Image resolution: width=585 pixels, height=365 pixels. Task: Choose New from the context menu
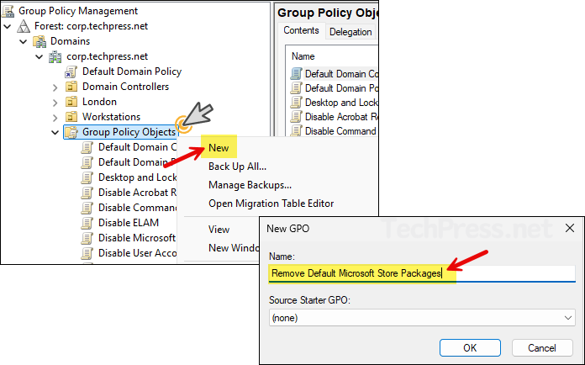click(x=219, y=148)
